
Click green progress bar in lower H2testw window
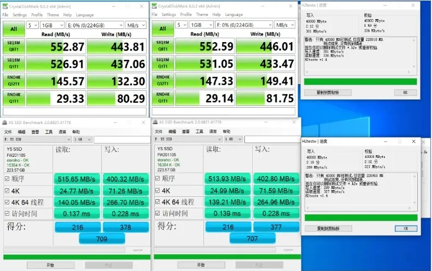[360, 217]
